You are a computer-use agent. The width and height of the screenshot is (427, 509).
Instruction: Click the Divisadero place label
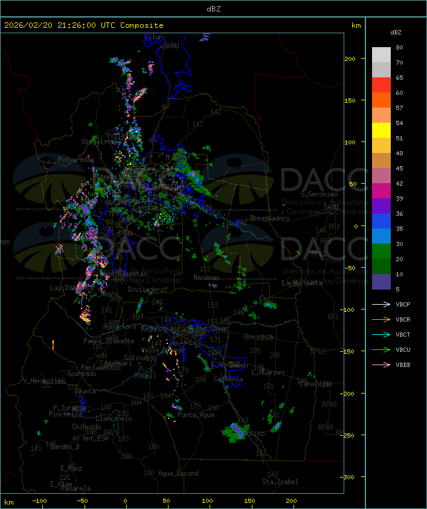(146, 289)
